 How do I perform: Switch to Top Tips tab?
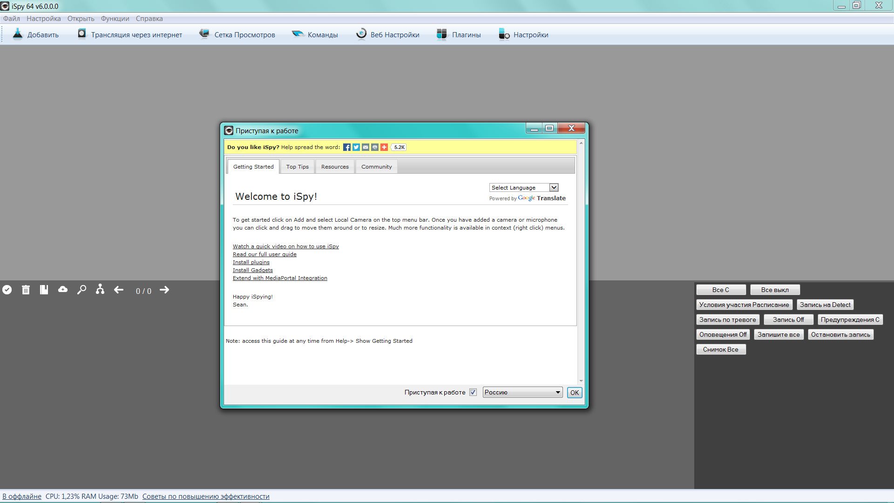click(x=297, y=166)
